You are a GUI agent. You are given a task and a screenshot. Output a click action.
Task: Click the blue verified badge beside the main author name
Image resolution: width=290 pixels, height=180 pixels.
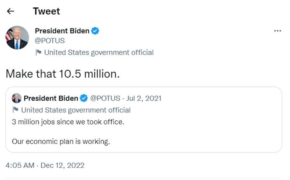pos(96,31)
